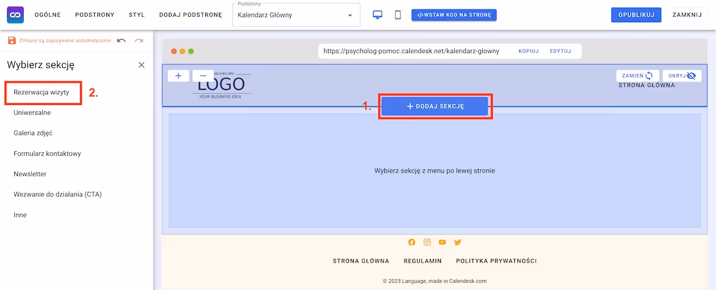Viewport: 716px width, 290px height.
Task: Click the Dodaj sekcję button
Action: click(x=435, y=106)
